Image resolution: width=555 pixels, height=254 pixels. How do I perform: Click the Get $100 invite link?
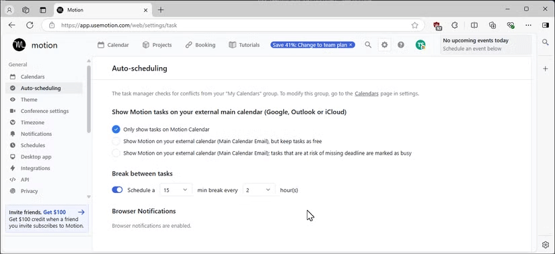(x=54, y=212)
